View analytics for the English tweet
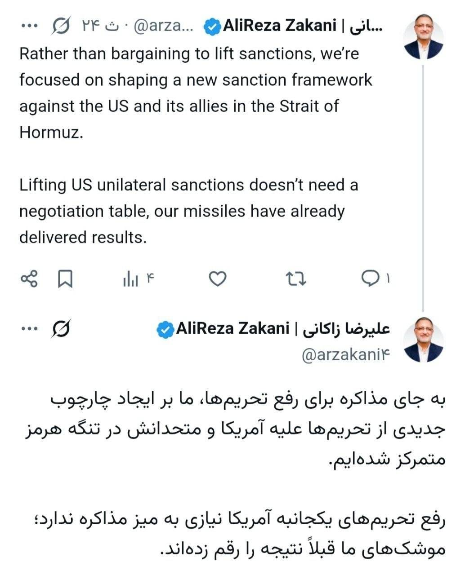 pos(131,279)
